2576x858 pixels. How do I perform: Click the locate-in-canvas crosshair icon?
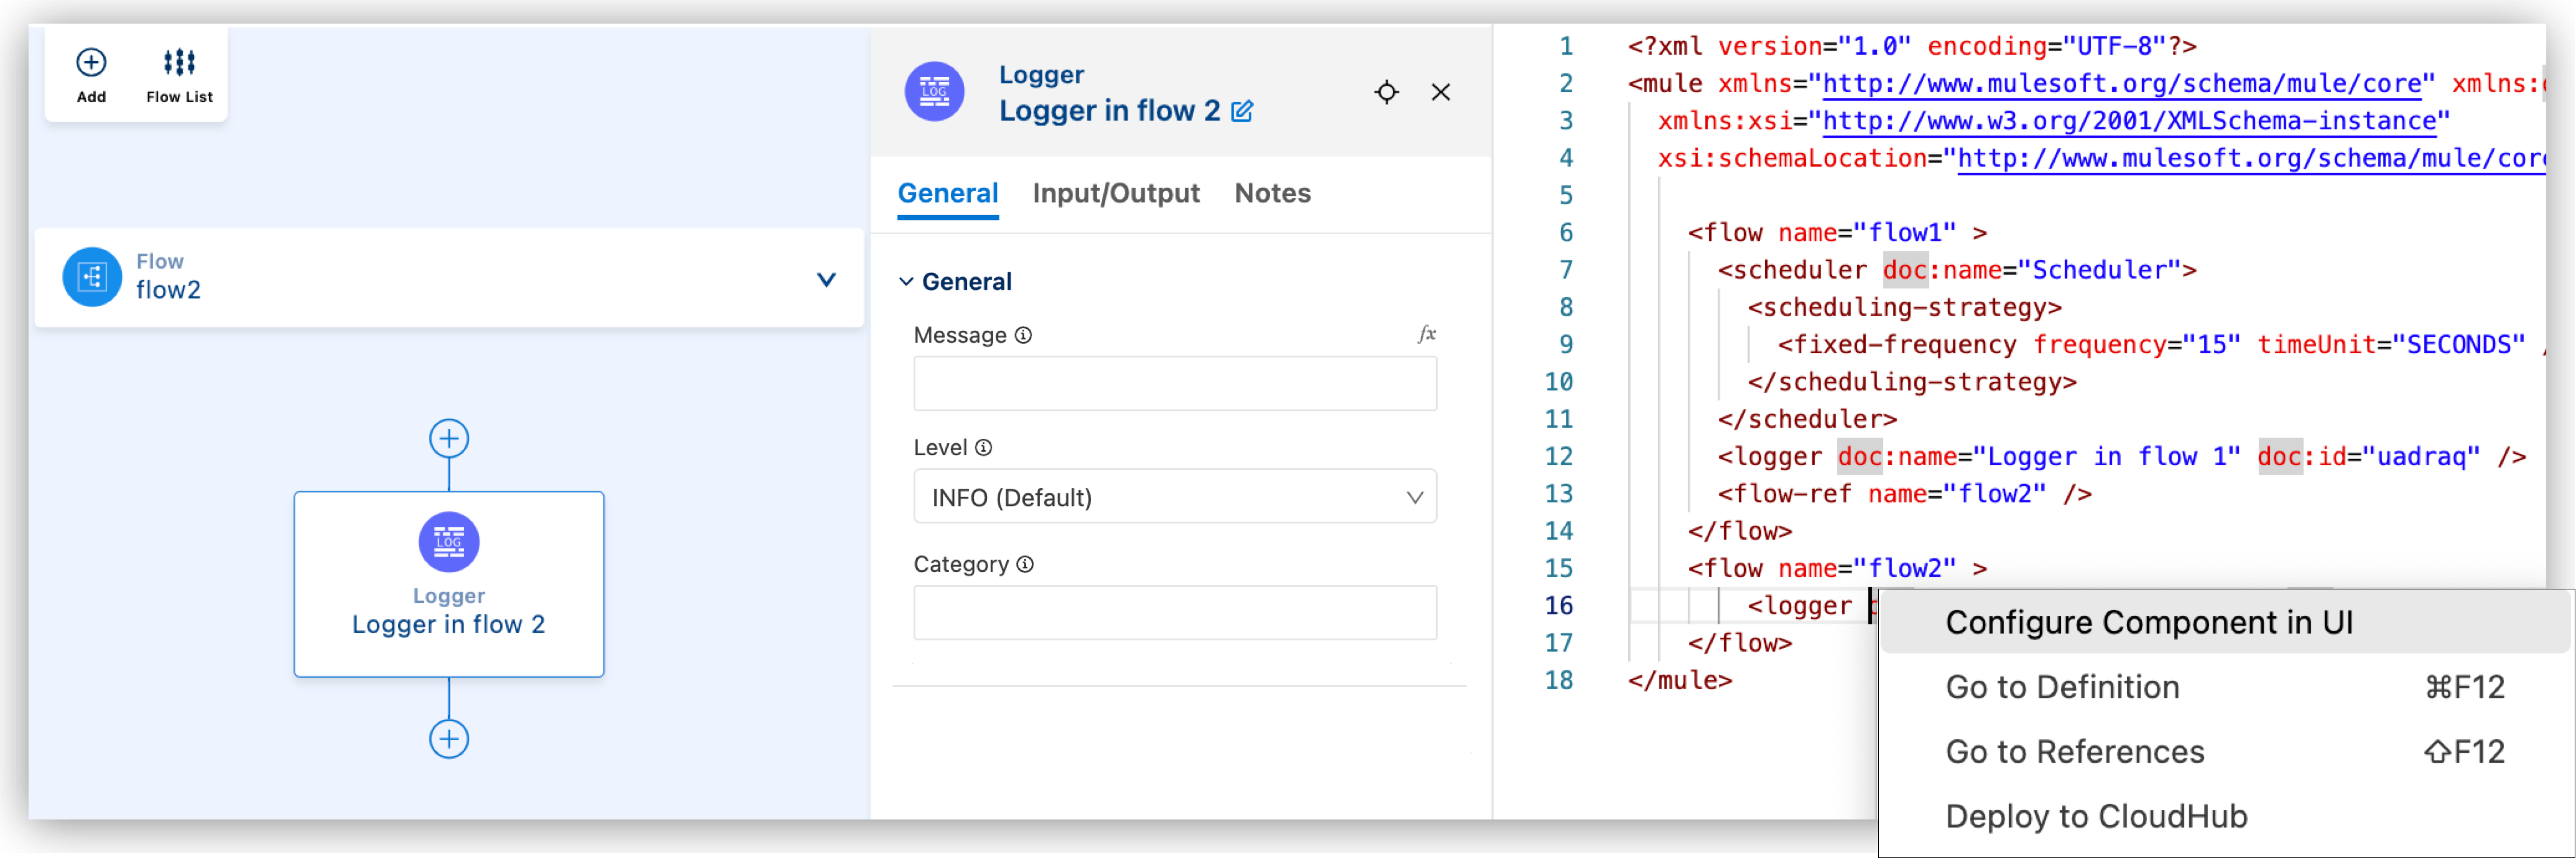(x=1387, y=92)
